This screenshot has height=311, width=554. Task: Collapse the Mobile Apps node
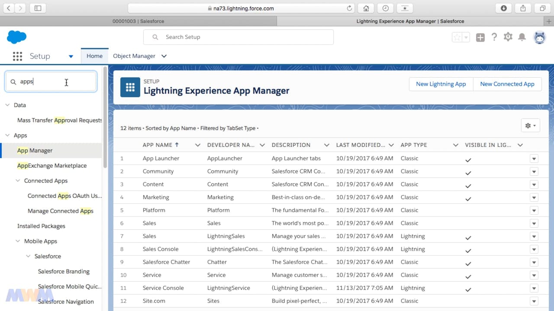(x=18, y=241)
